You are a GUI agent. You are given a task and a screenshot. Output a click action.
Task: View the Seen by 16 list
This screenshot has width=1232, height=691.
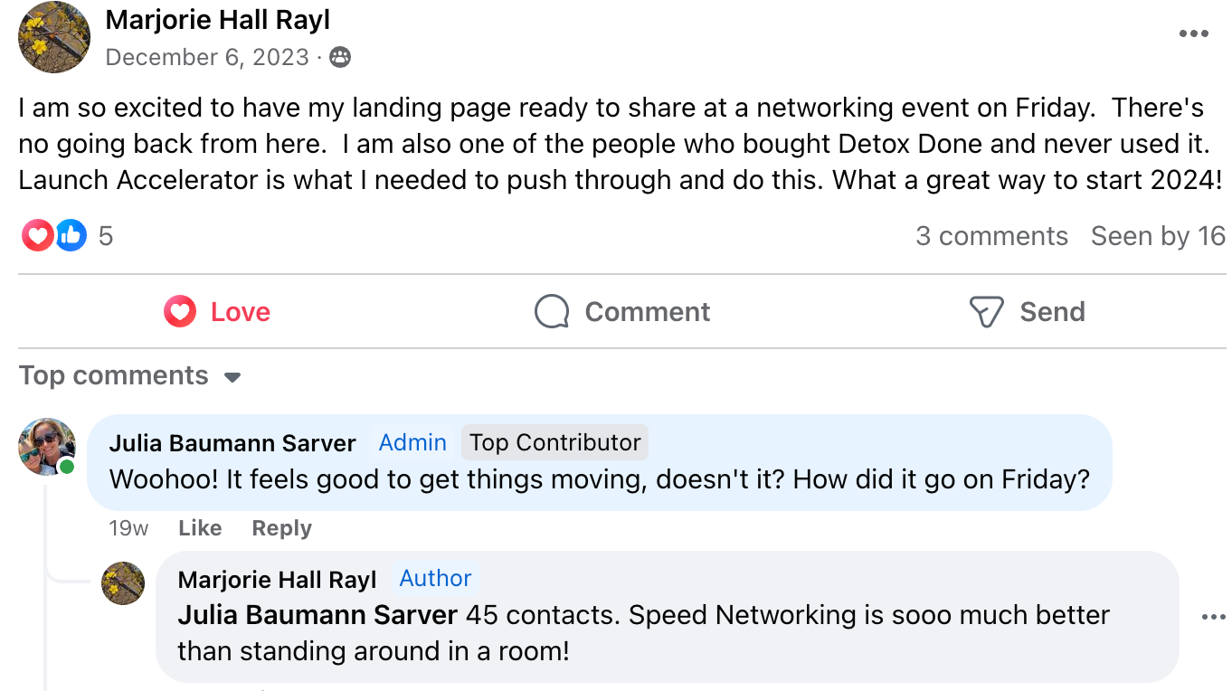pos(1158,236)
